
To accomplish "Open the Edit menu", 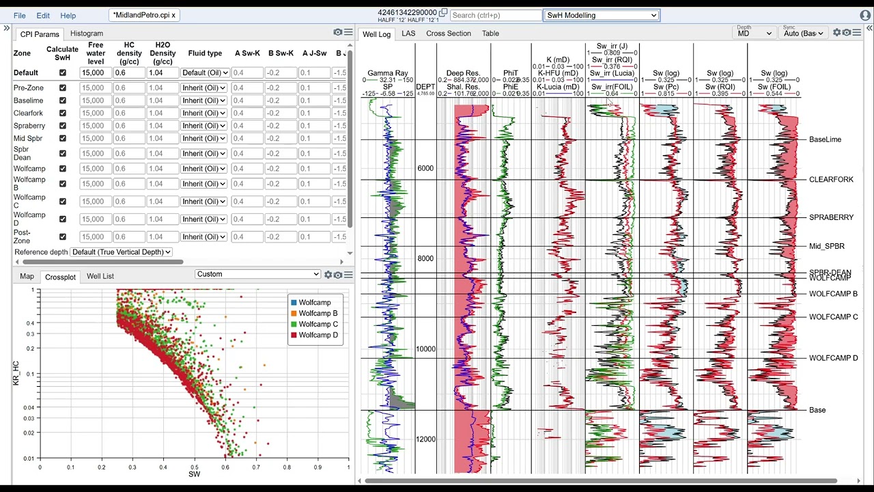I will (x=43, y=15).
